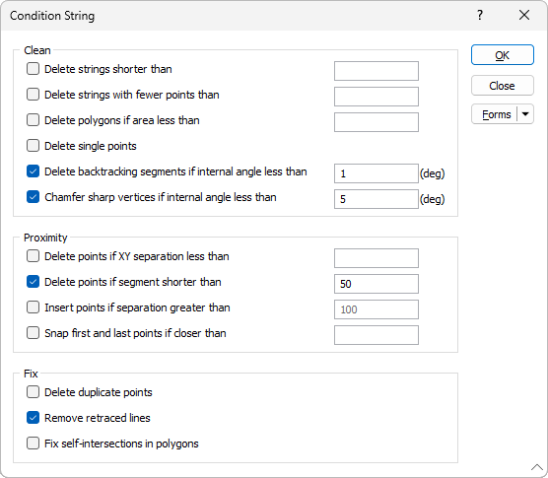Collapse the dialog using bottom-right chevron
This screenshot has width=548, height=478.
[536, 467]
